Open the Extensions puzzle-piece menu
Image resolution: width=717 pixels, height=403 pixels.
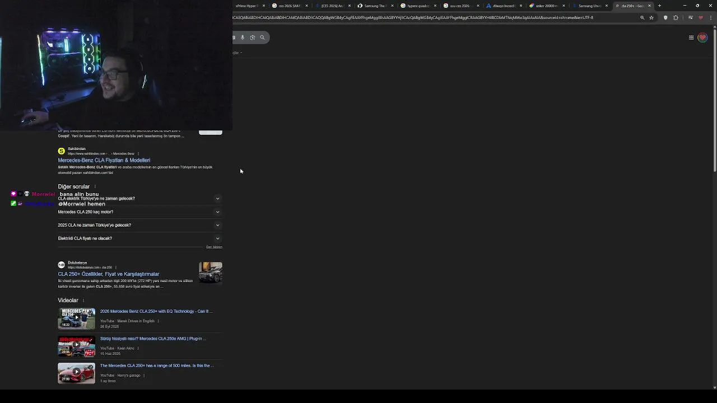(676, 17)
